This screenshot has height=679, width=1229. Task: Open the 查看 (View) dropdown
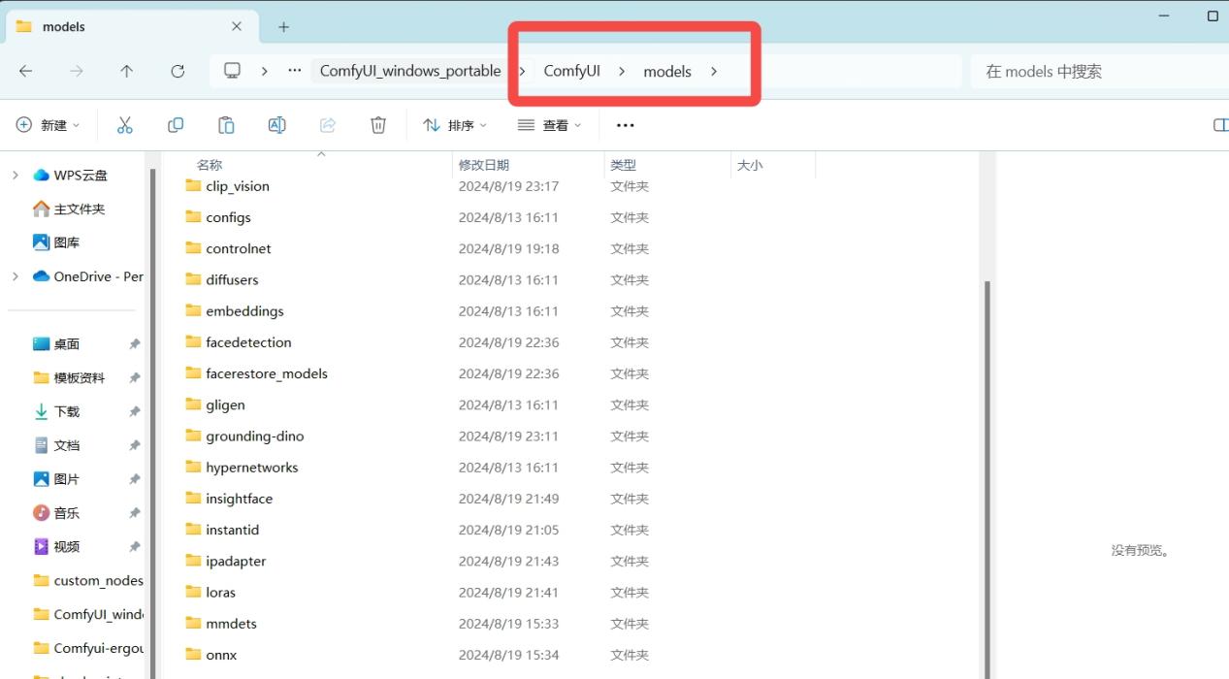click(550, 125)
